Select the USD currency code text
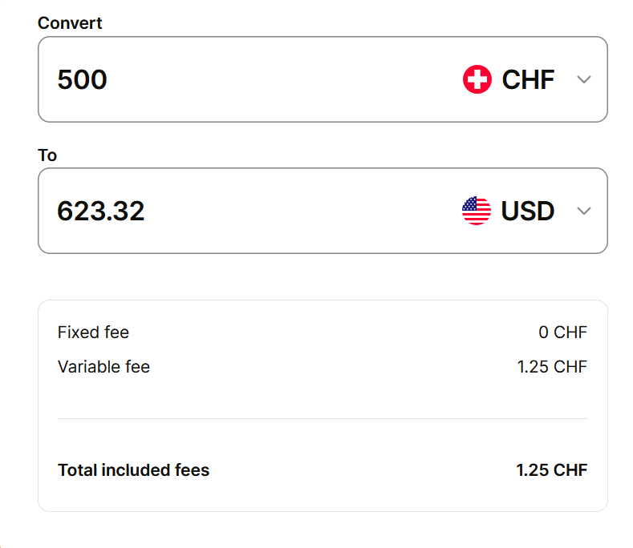This screenshot has height=548, width=633. tap(528, 211)
